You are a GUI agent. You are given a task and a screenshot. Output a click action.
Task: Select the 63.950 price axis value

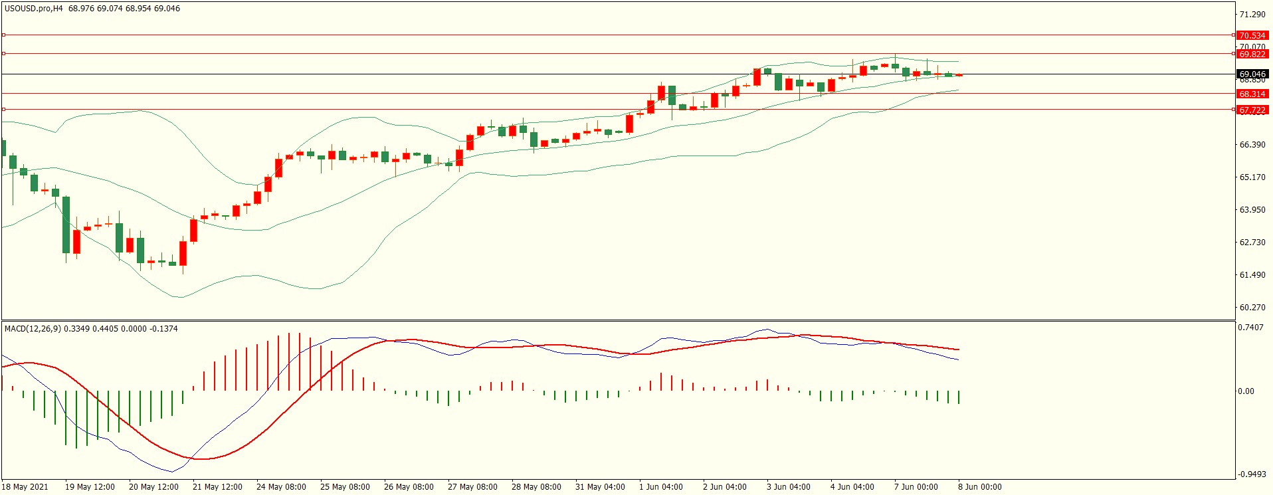[1252, 210]
